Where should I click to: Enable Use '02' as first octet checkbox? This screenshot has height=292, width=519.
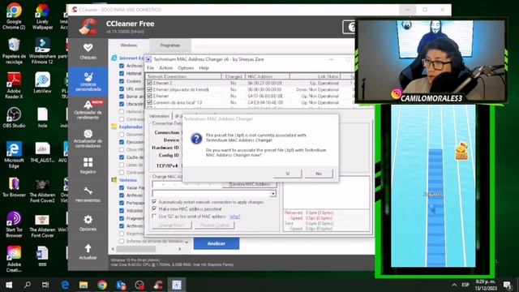(154, 217)
